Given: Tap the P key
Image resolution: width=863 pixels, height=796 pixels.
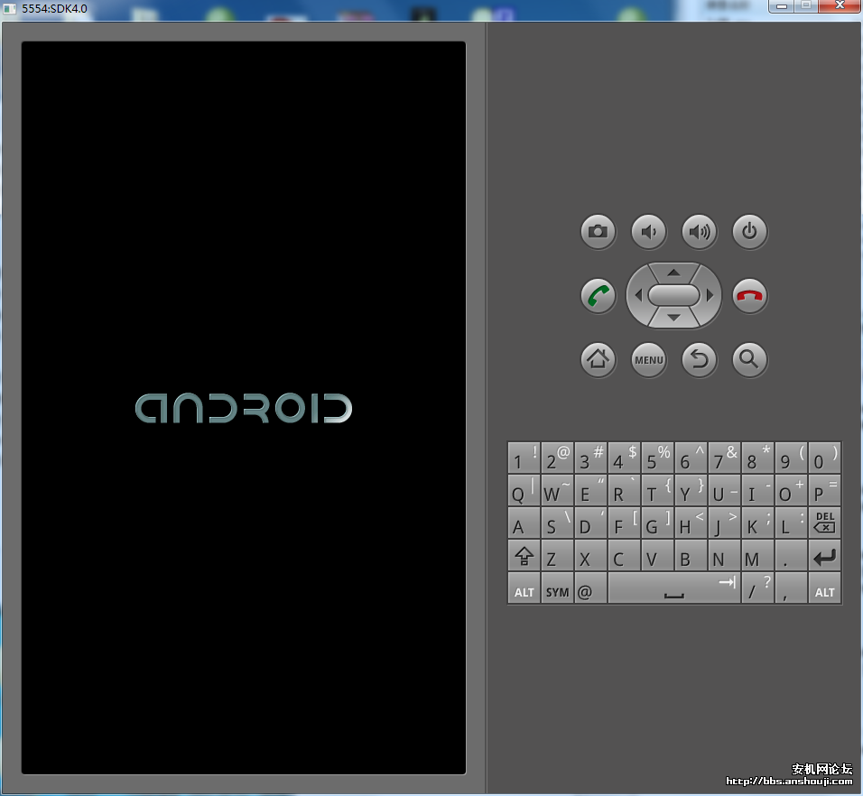Looking at the screenshot, I should [x=824, y=490].
